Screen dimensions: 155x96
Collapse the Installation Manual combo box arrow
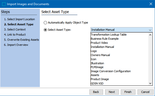click(150, 30)
